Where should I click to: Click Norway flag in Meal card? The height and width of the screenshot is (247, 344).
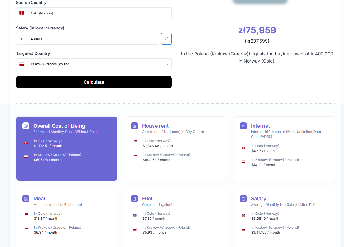tap(26, 214)
